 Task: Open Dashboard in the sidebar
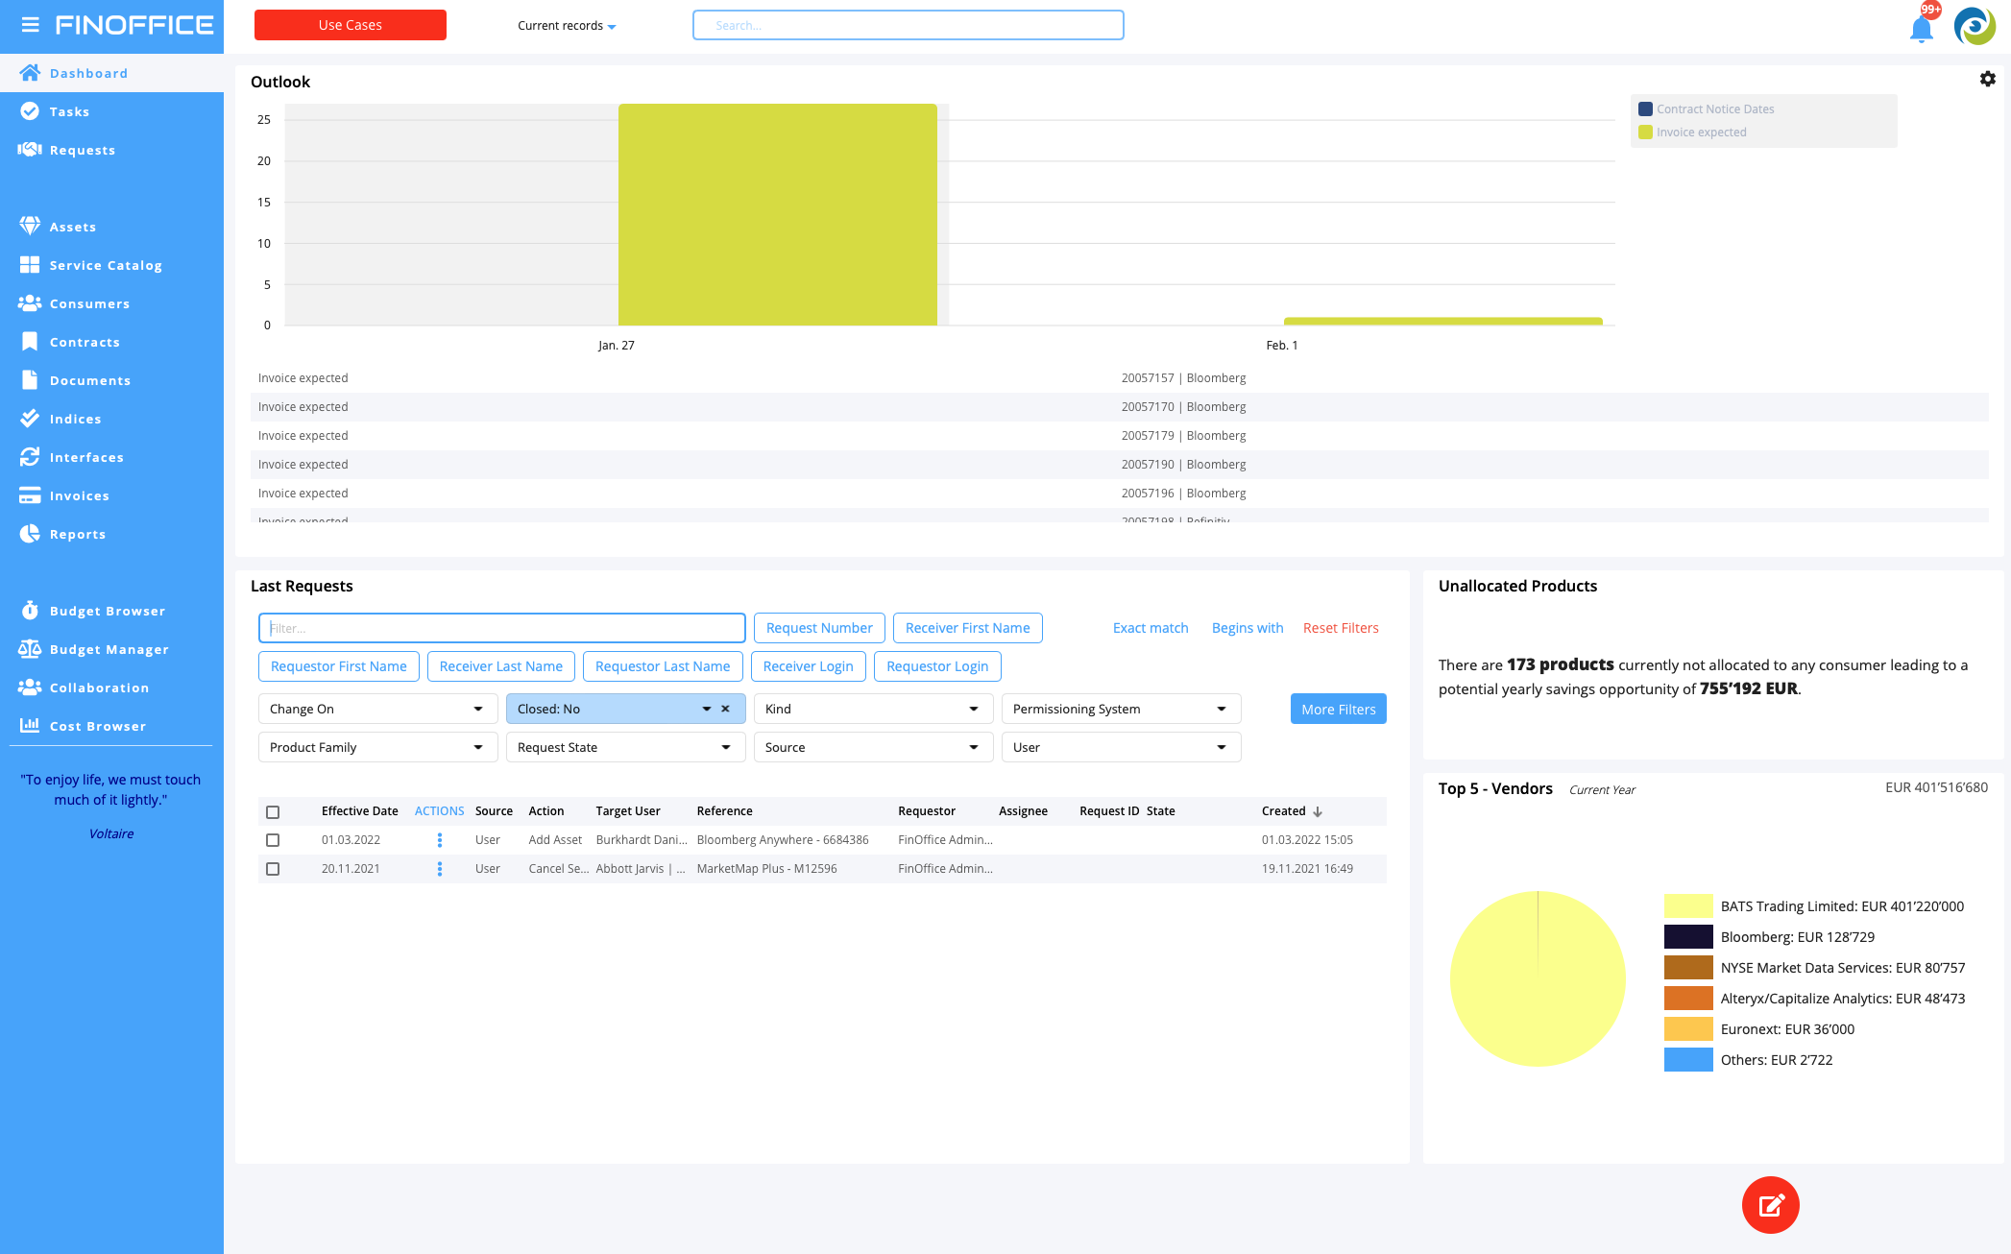[x=111, y=73]
